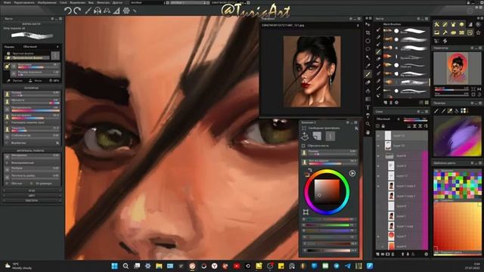
Task: Select the elliptical selection tool
Action: pos(368,41)
